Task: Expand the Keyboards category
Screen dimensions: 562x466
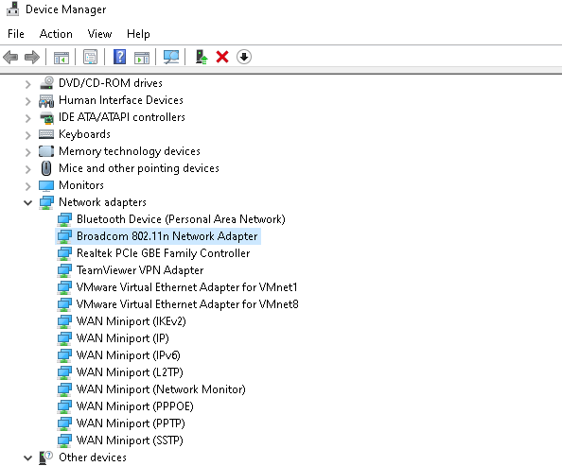Action: pyautogui.click(x=28, y=135)
